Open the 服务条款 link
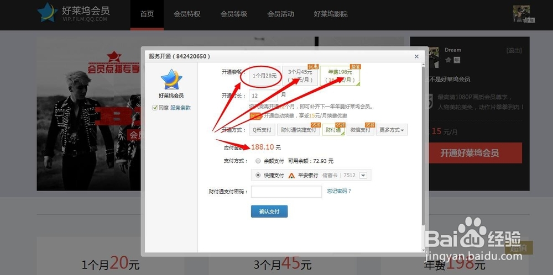This screenshot has width=553, height=275. point(180,108)
